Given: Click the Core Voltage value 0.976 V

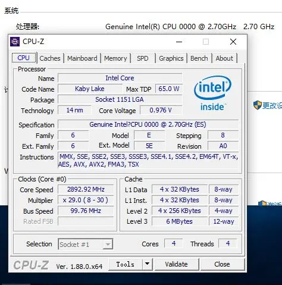Looking at the screenshot, I should pos(161,110).
